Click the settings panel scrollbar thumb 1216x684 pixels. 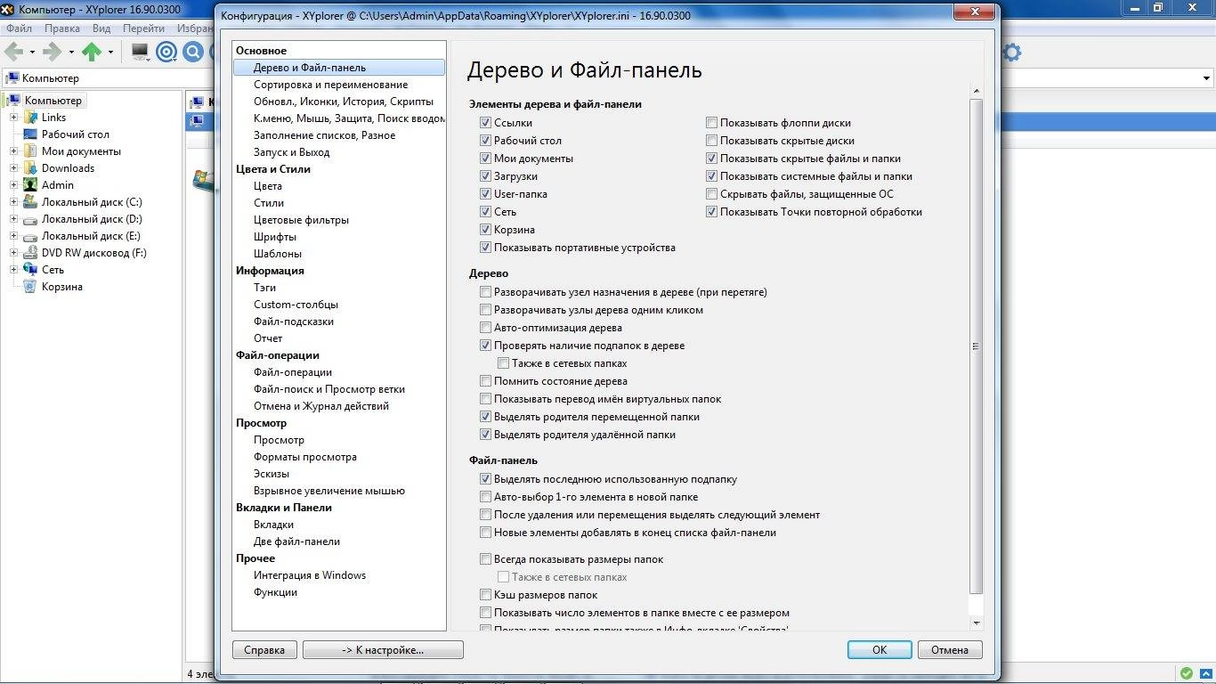point(977,346)
